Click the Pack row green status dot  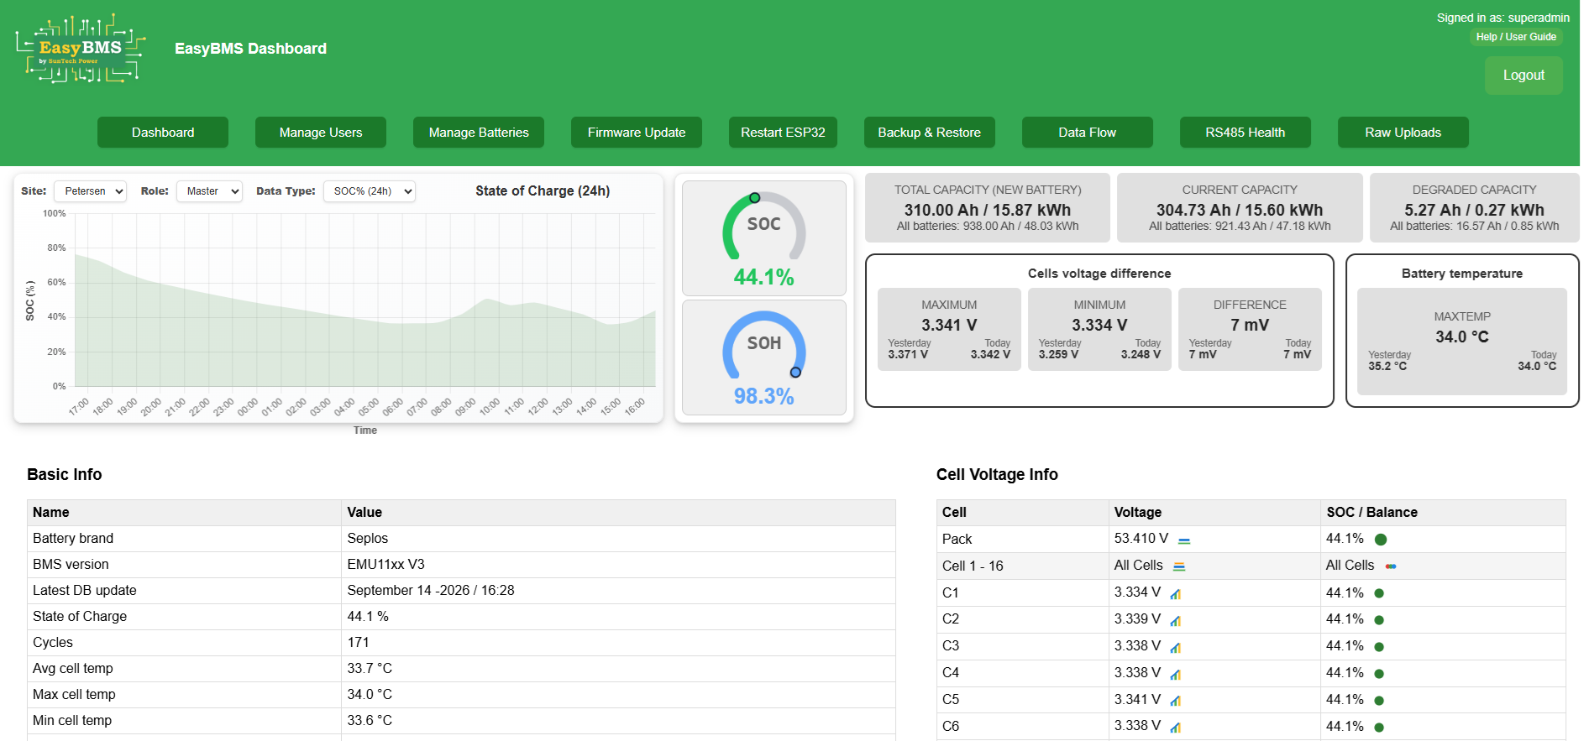point(1381,540)
